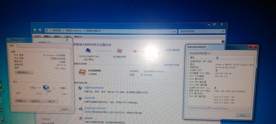This screenshot has width=276, height=124.
Task: Click the value 169.254.246.59
Action: point(223,73)
